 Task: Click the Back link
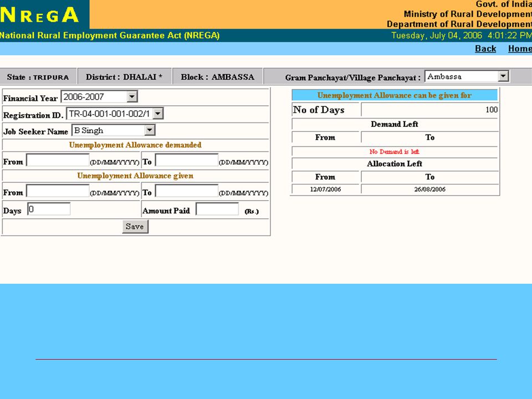point(485,49)
